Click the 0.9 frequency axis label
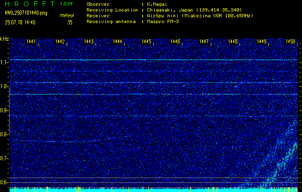This screenshot has height=192, width=302. (x=4, y=110)
